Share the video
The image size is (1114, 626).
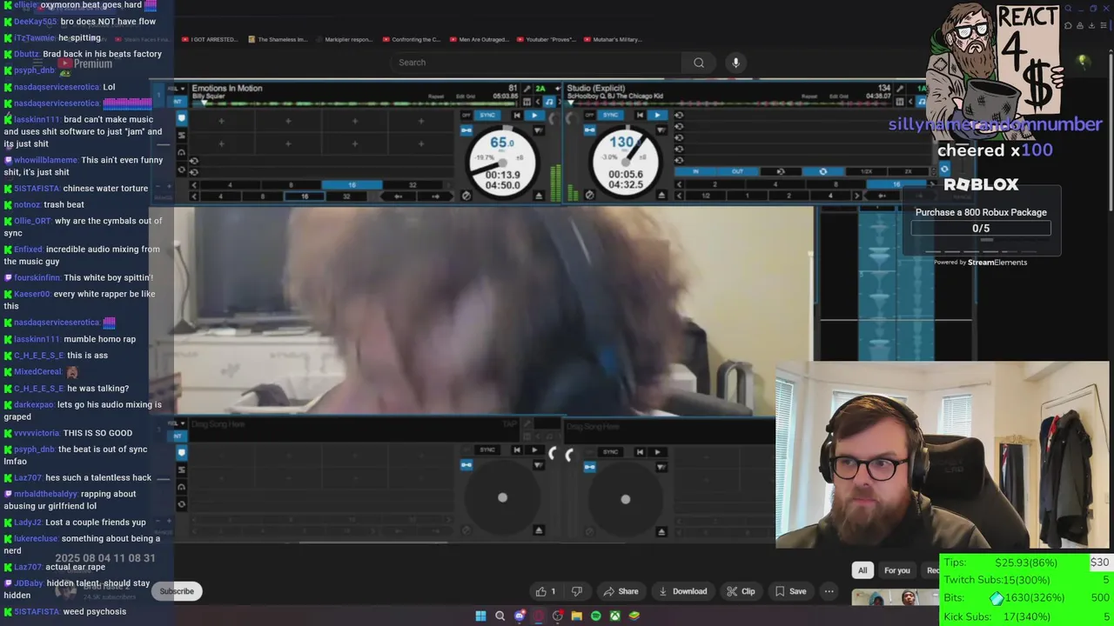tap(621, 591)
